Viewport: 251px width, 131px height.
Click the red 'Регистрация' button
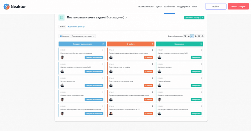pyautogui.click(x=238, y=6)
